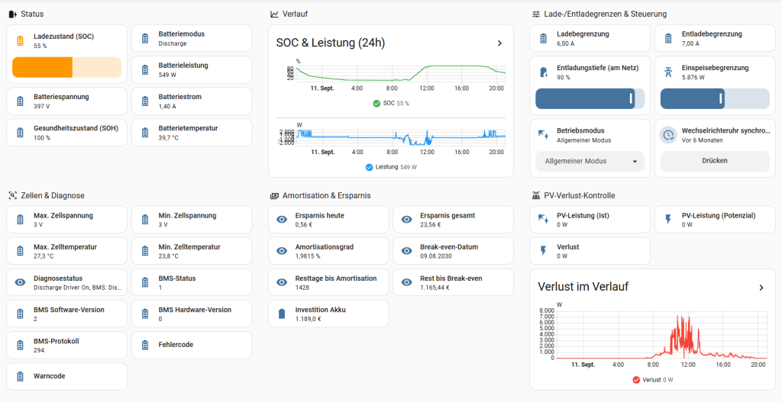Screen dimensions: 782x402
Task: Open the Rest bis Break-even card
Action: [454, 282]
